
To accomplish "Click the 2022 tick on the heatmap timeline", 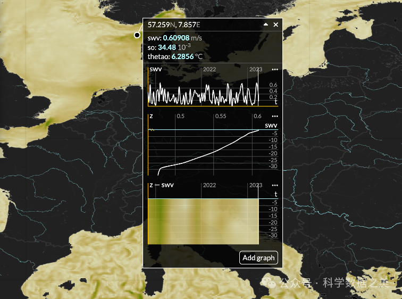I will tap(209, 185).
